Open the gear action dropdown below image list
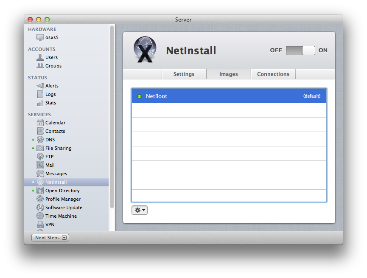 point(140,210)
